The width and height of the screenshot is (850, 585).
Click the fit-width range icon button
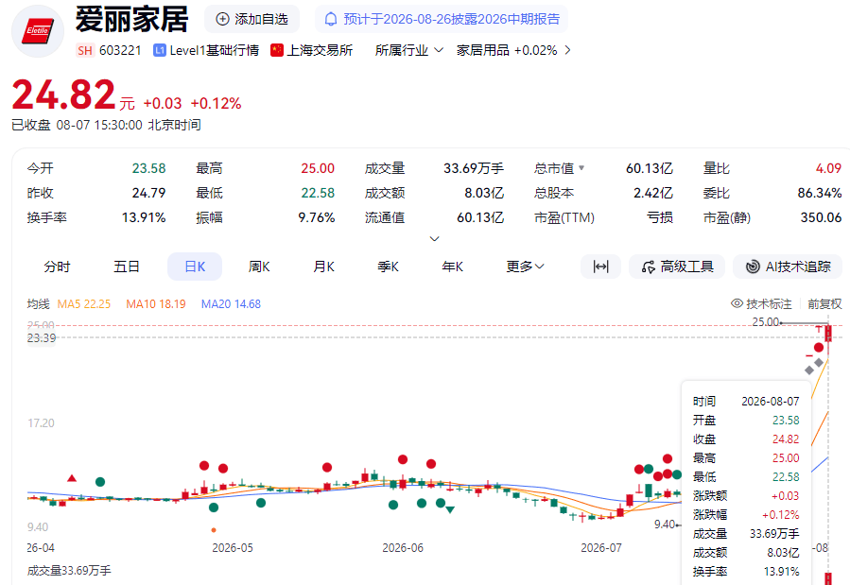(600, 267)
